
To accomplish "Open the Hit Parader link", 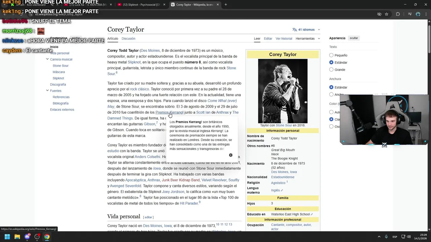I will point(189,203).
